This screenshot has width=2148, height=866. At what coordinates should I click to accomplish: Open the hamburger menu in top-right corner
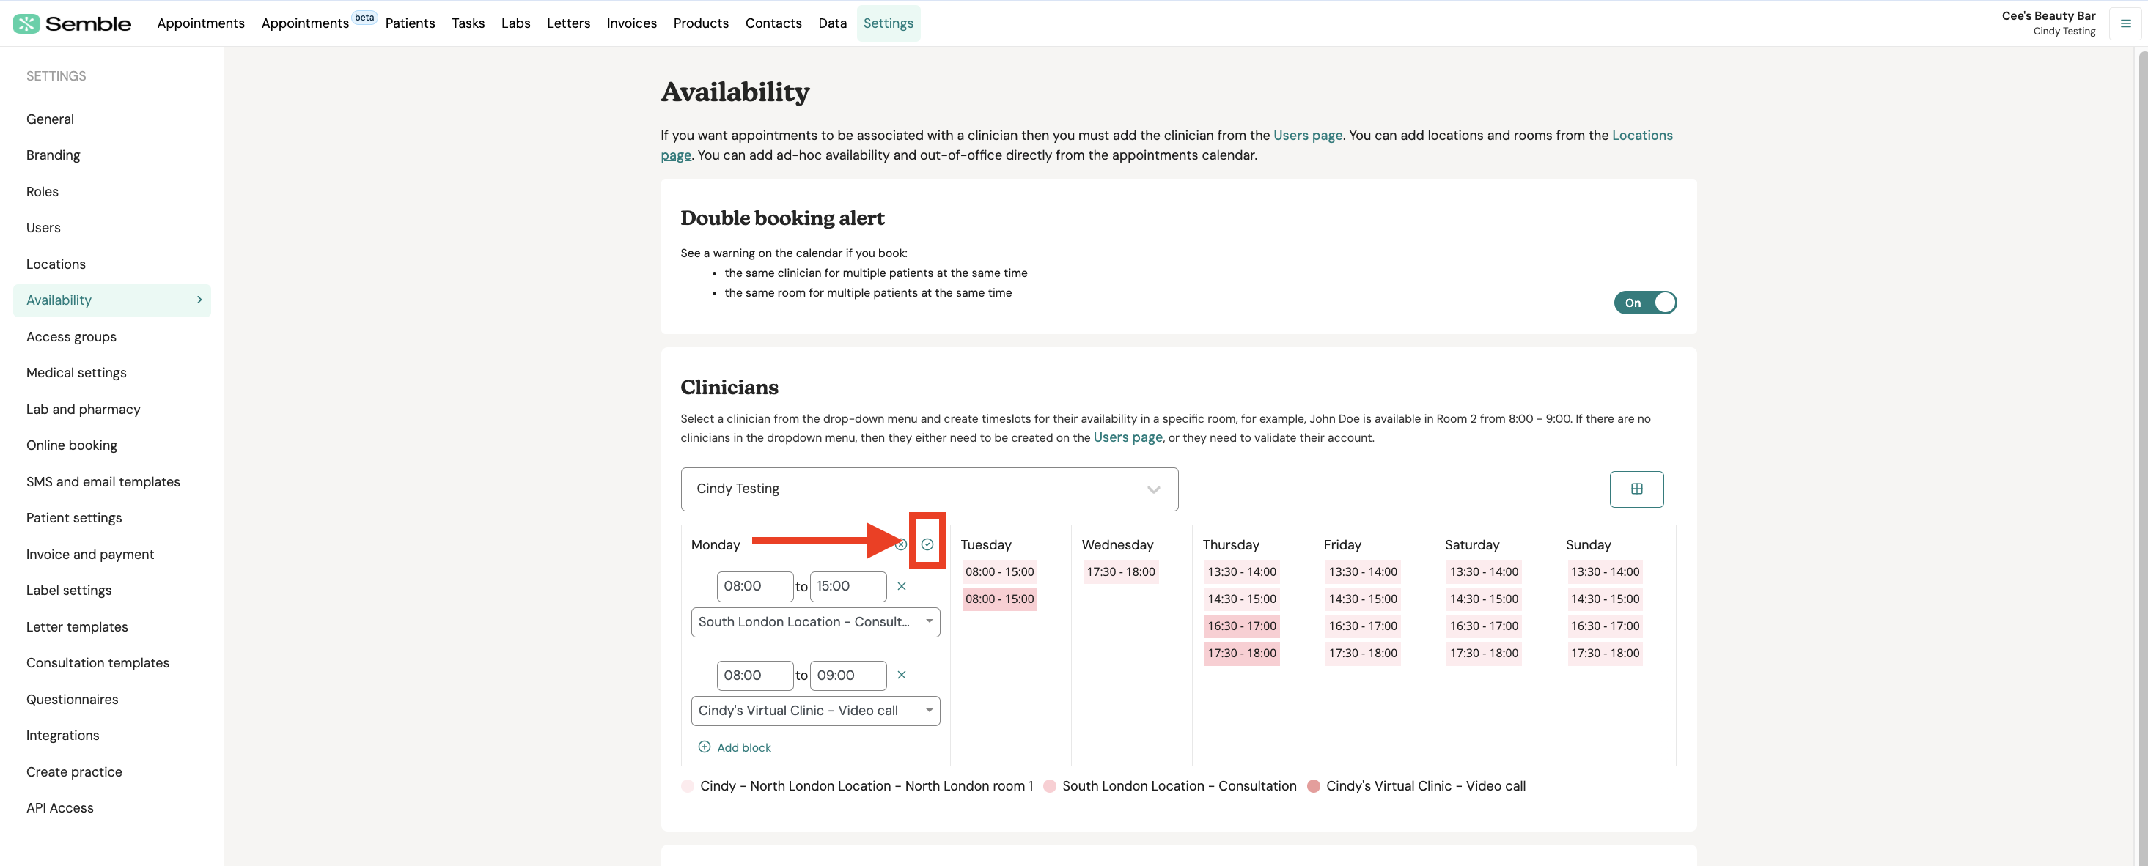[x=2125, y=23]
